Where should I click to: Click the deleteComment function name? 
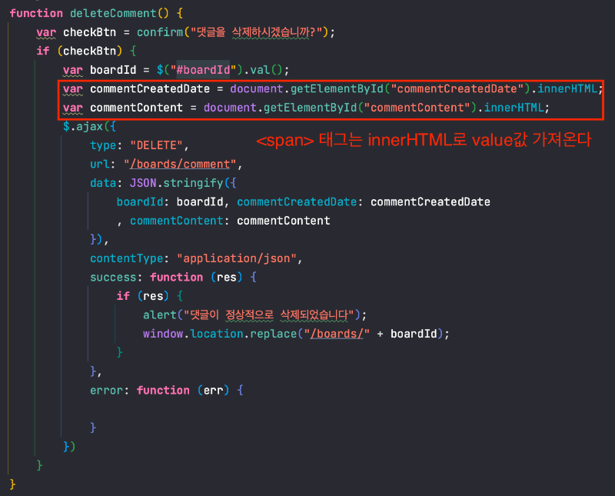pyautogui.click(x=113, y=13)
